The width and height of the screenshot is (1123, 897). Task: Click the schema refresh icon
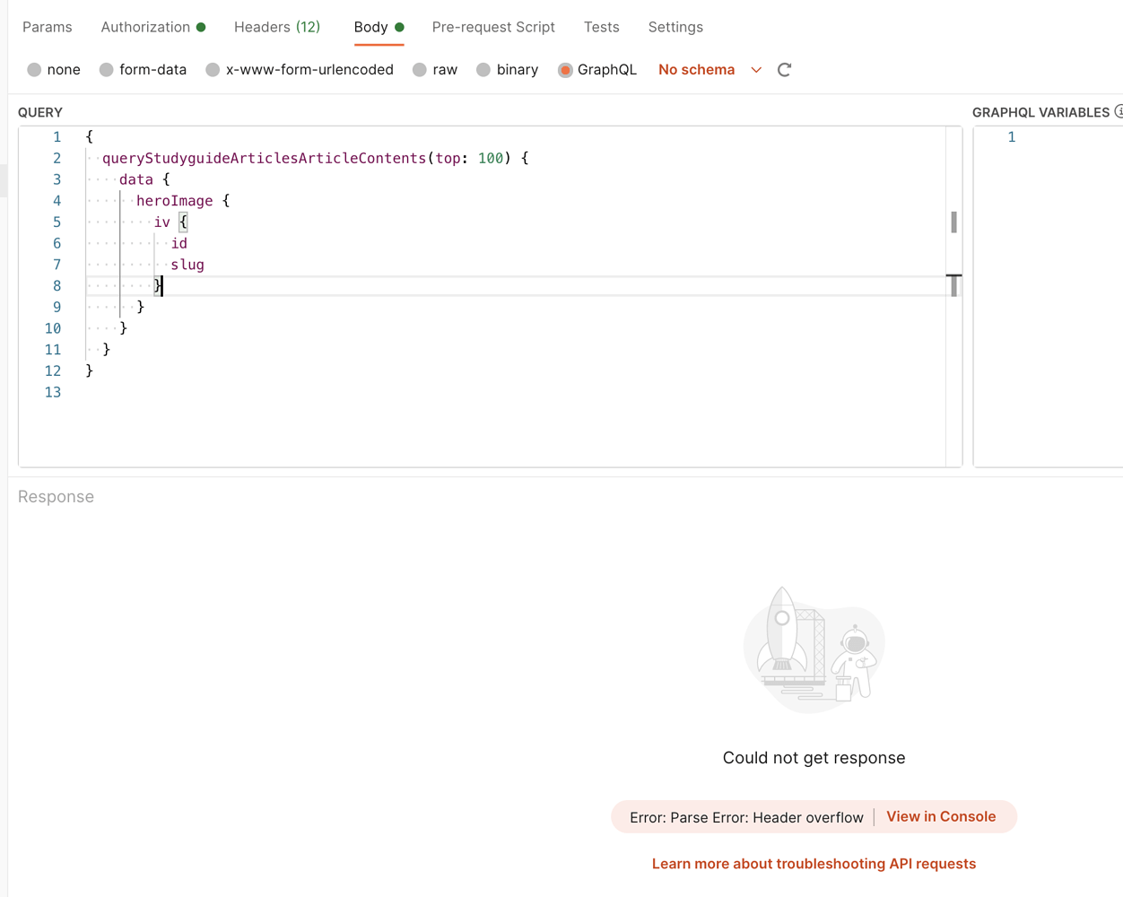[784, 69]
